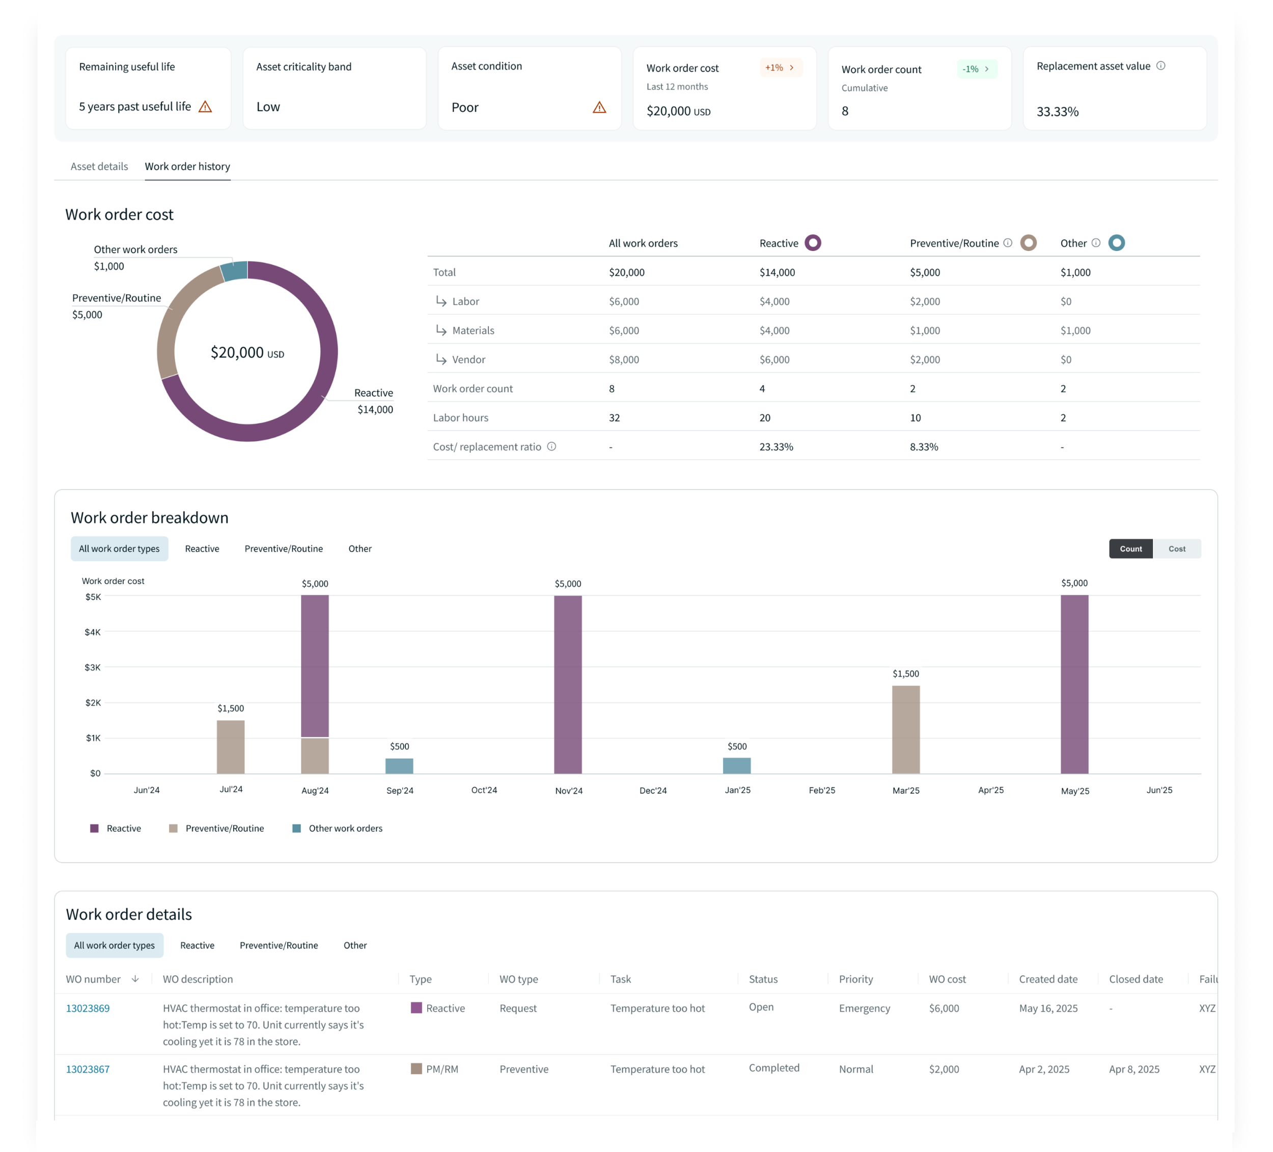The width and height of the screenshot is (1273, 1152).
Task: Click info icon next to Cost/replacement ratio
Action: (551, 447)
